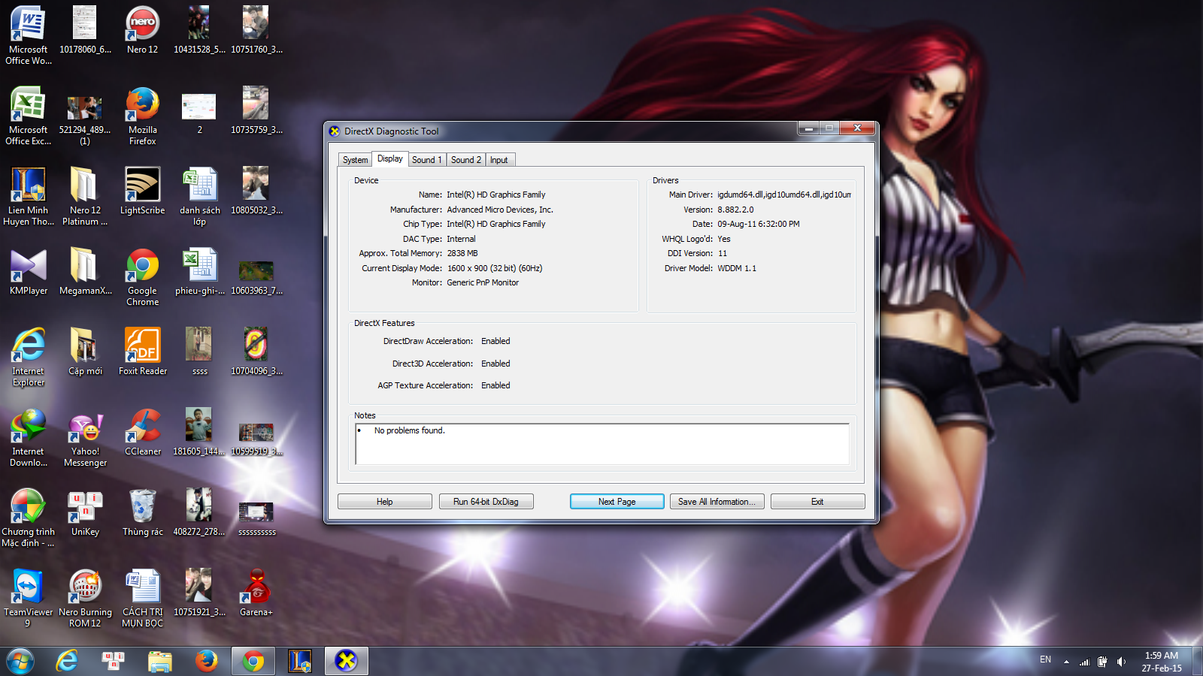Viewport: 1203px width, 676px height.
Task: Select danh sách lớp spreadsheet file
Action: 199,196
